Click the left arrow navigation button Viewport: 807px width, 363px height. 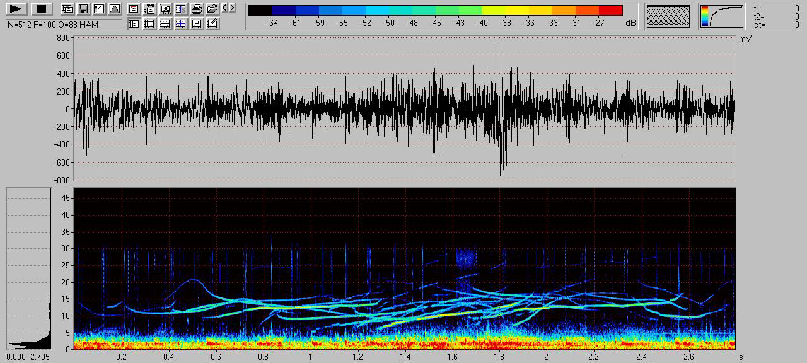click(x=225, y=8)
